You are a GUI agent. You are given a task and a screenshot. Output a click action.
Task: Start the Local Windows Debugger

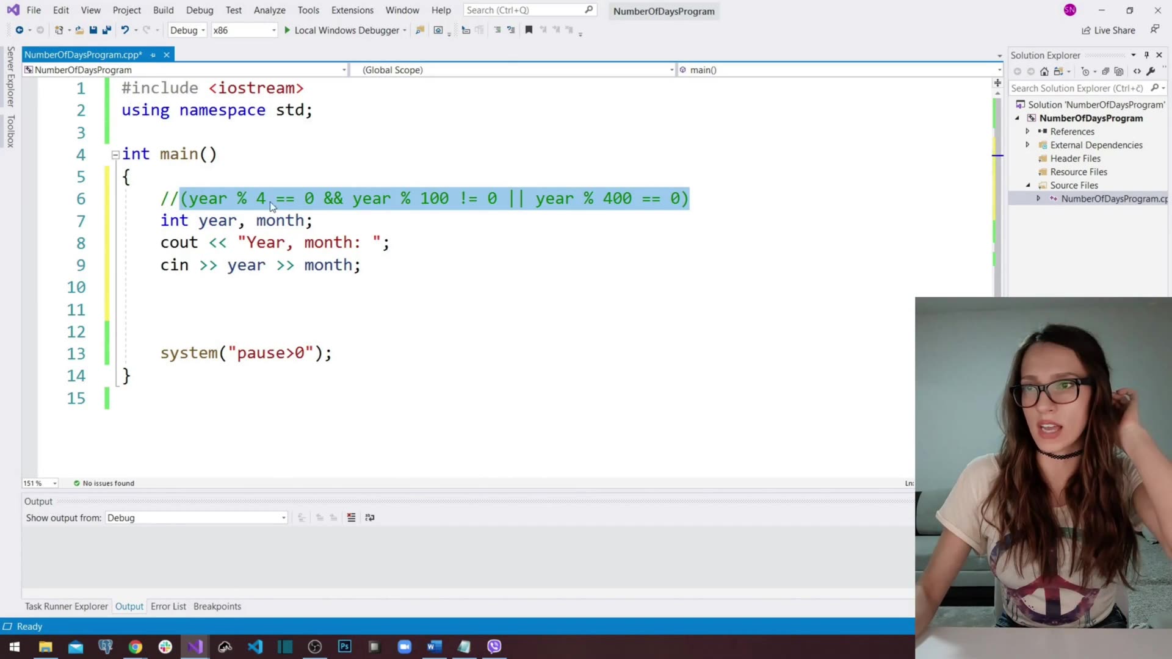coord(345,30)
